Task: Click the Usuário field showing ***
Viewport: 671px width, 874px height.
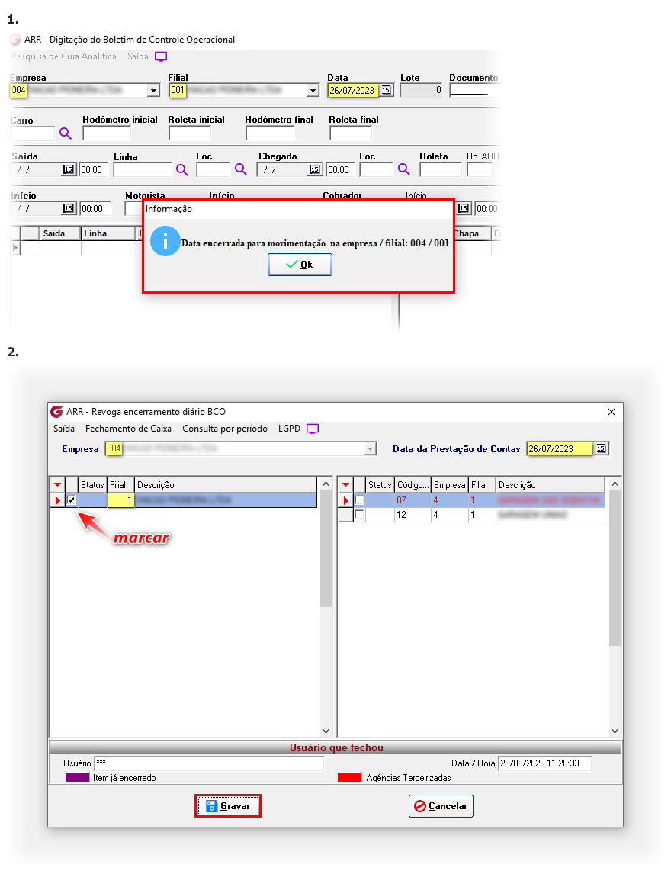Action: point(209,763)
